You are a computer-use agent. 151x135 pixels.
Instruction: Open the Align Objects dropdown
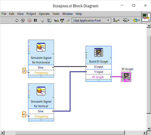[116, 21]
